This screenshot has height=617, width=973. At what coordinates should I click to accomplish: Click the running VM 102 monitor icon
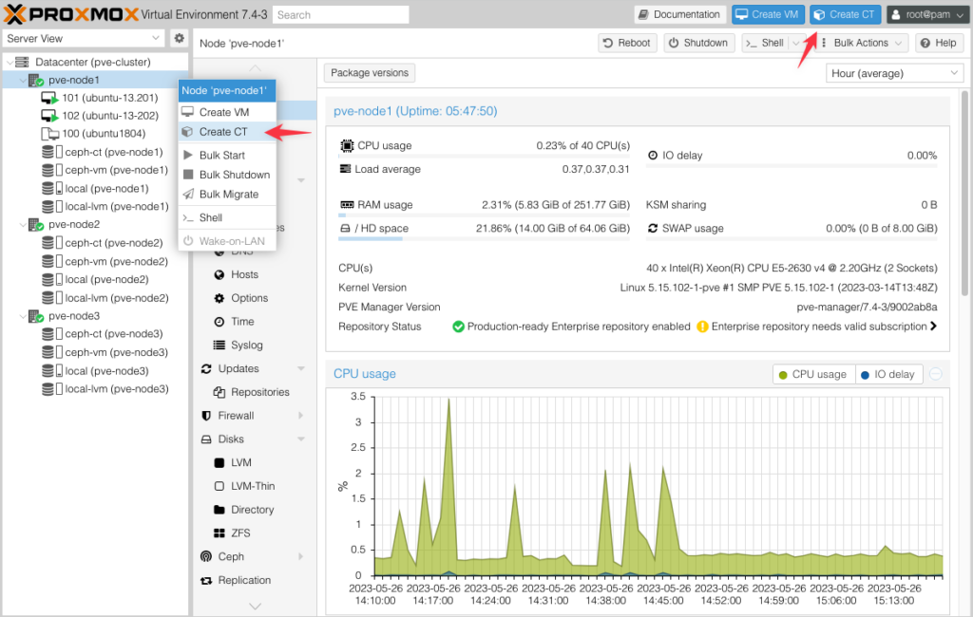pos(49,116)
